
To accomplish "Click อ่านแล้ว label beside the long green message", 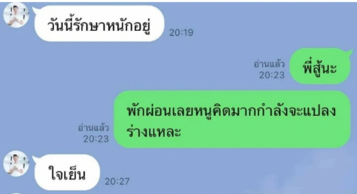I will tap(93, 128).
